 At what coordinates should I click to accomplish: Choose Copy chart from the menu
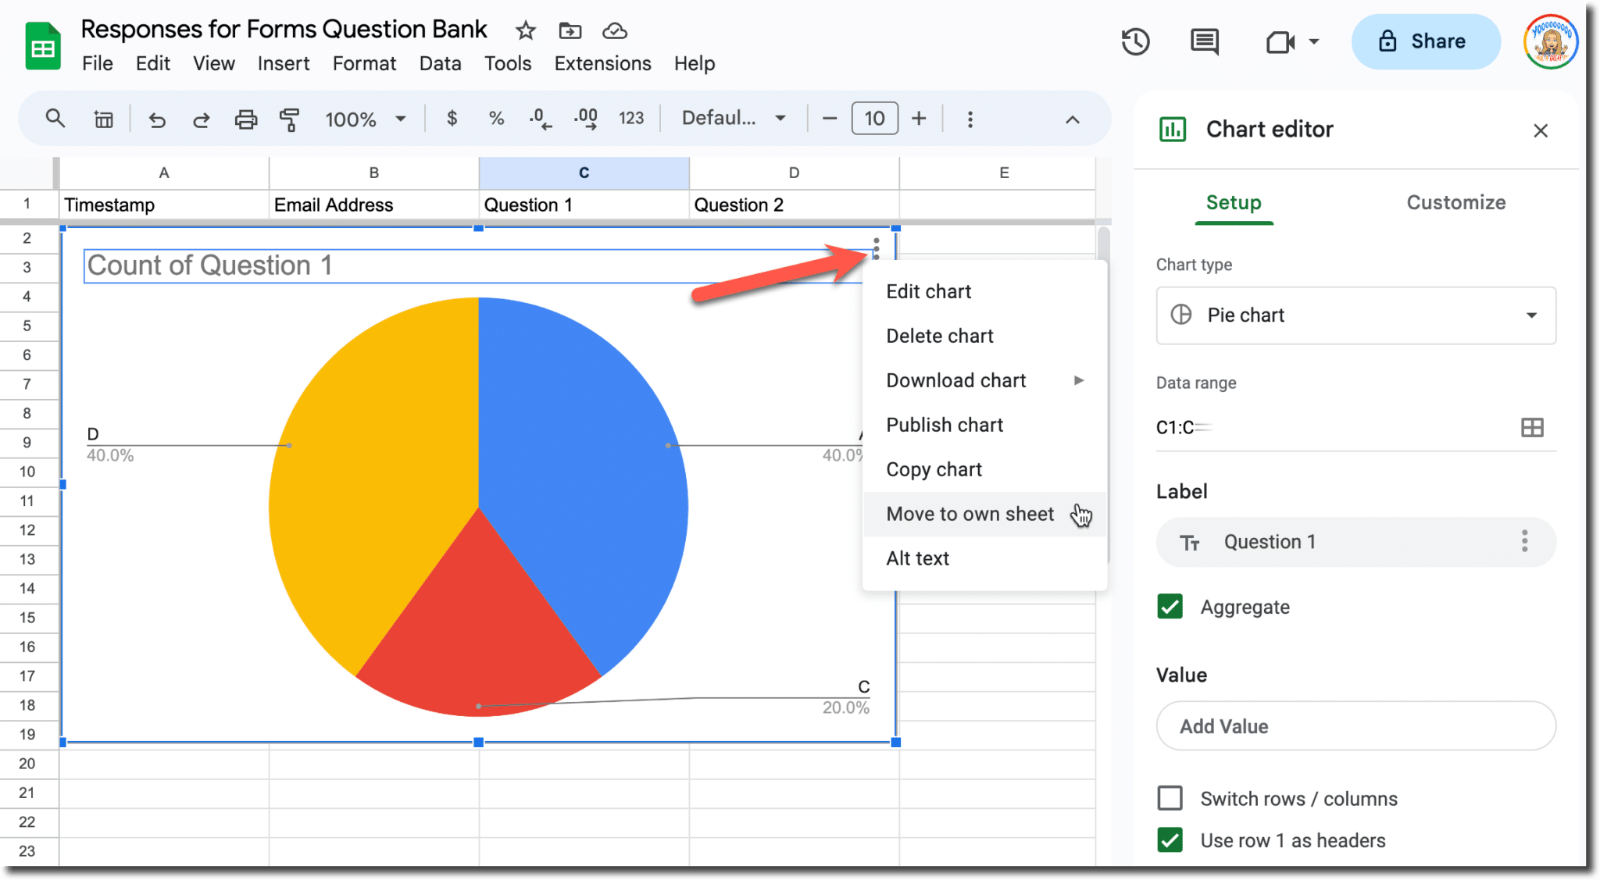click(x=984, y=469)
